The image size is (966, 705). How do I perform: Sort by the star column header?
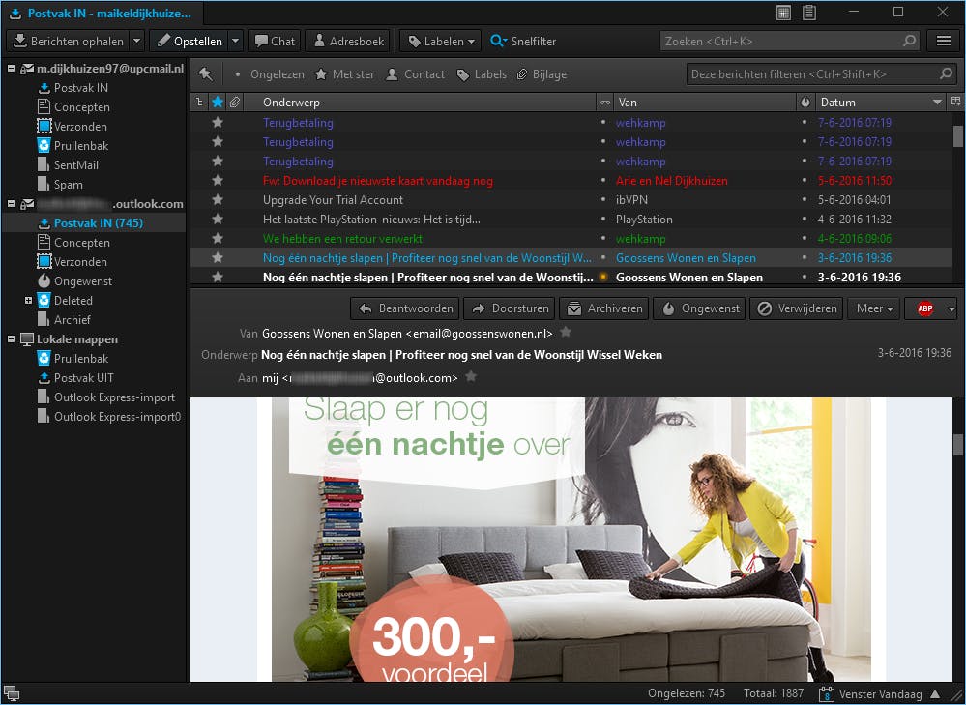coord(218,102)
